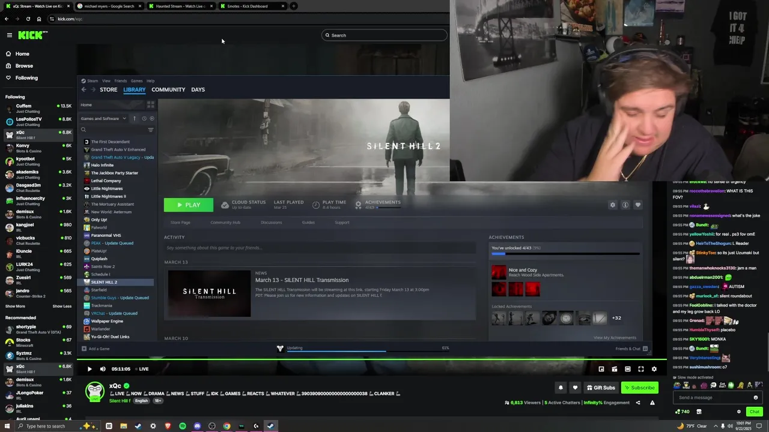This screenshot has height=432, width=769.
Task: Enter fullscreen on the Kick player
Action: pyautogui.click(x=641, y=369)
